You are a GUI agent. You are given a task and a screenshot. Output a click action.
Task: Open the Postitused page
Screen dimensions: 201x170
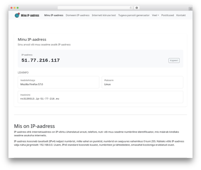[x=168, y=15]
